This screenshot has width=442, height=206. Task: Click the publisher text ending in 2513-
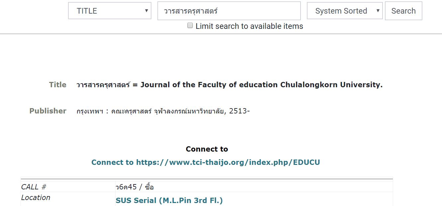pos(163,111)
